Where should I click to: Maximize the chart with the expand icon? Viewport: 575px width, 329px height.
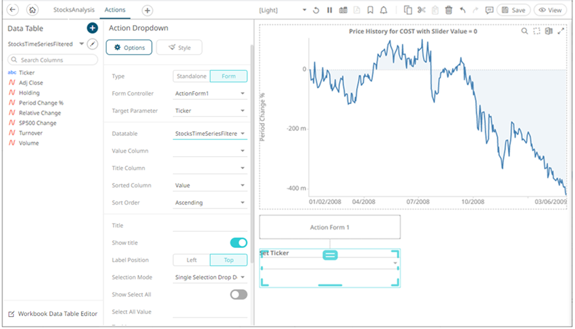point(560,31)
